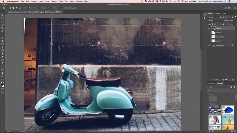Screen dimensions: 237x133
Task: Select the Eraser tool
Action: [x=3, y=47]
